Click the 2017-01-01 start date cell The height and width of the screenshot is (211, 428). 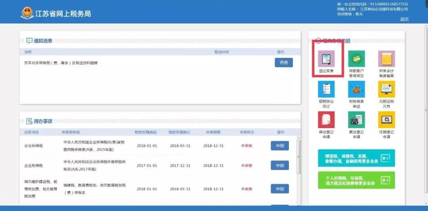point(147,166)
